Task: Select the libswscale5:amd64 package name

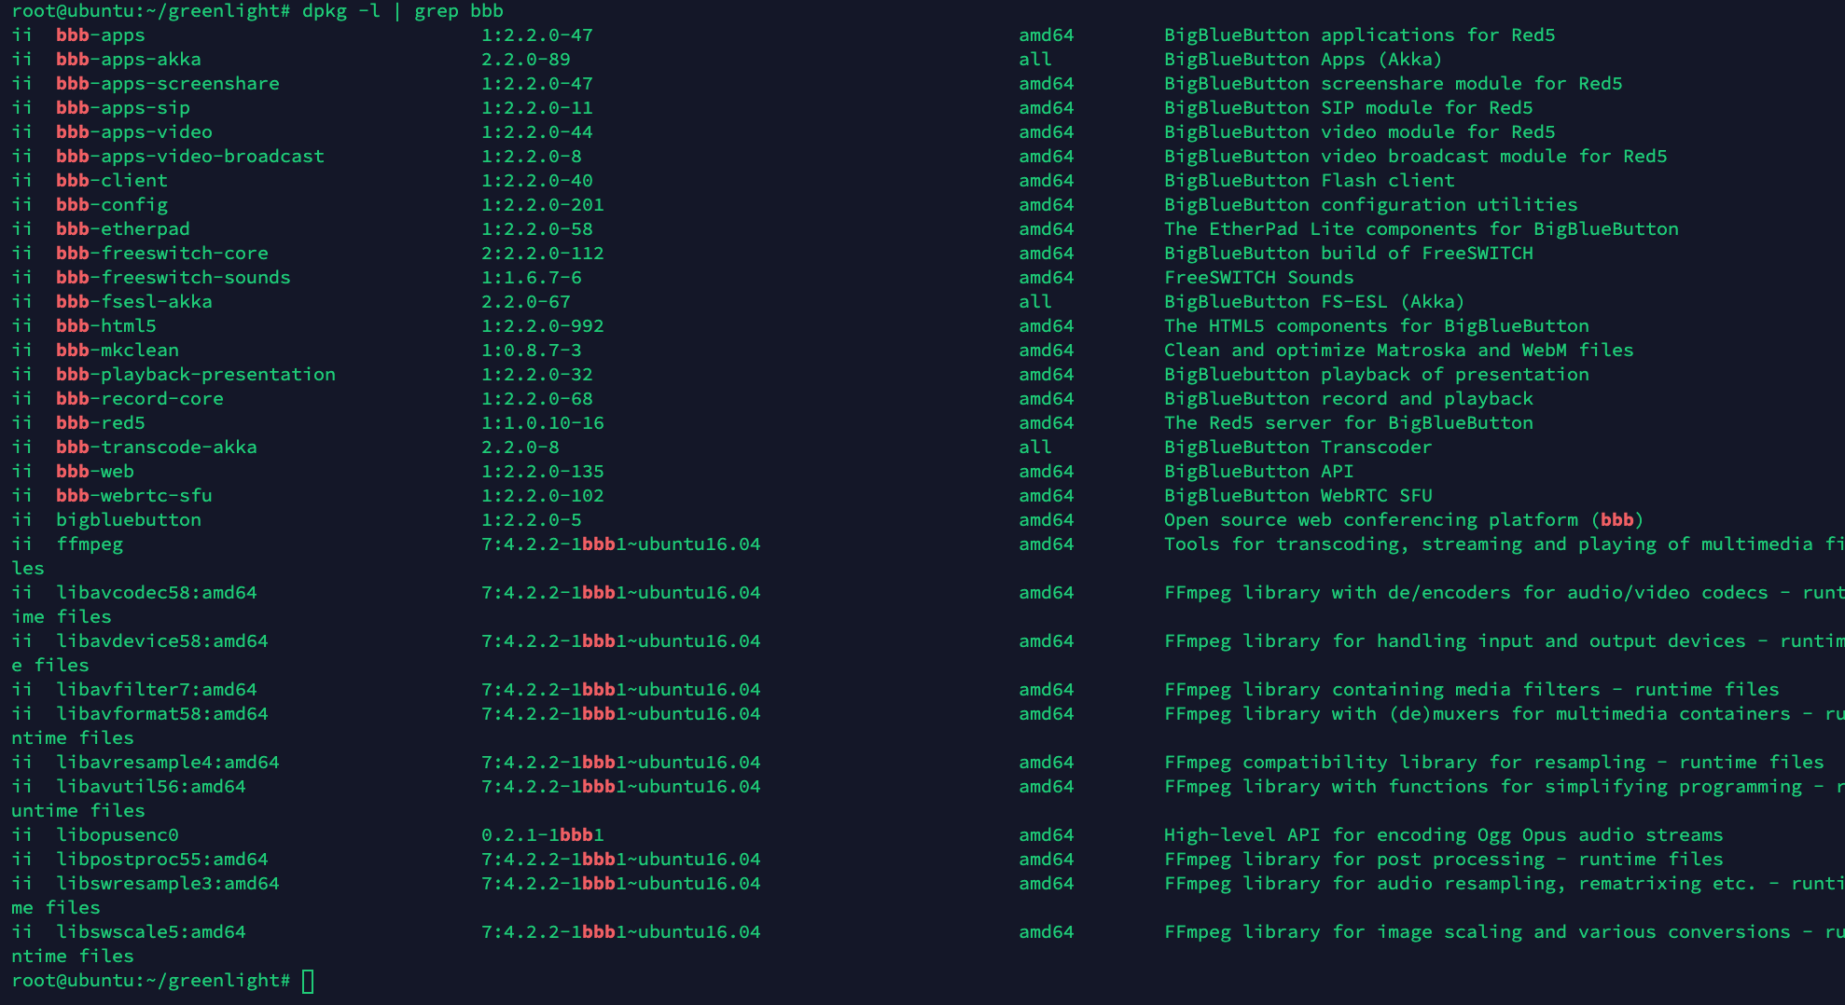Action: coord(151,932)
